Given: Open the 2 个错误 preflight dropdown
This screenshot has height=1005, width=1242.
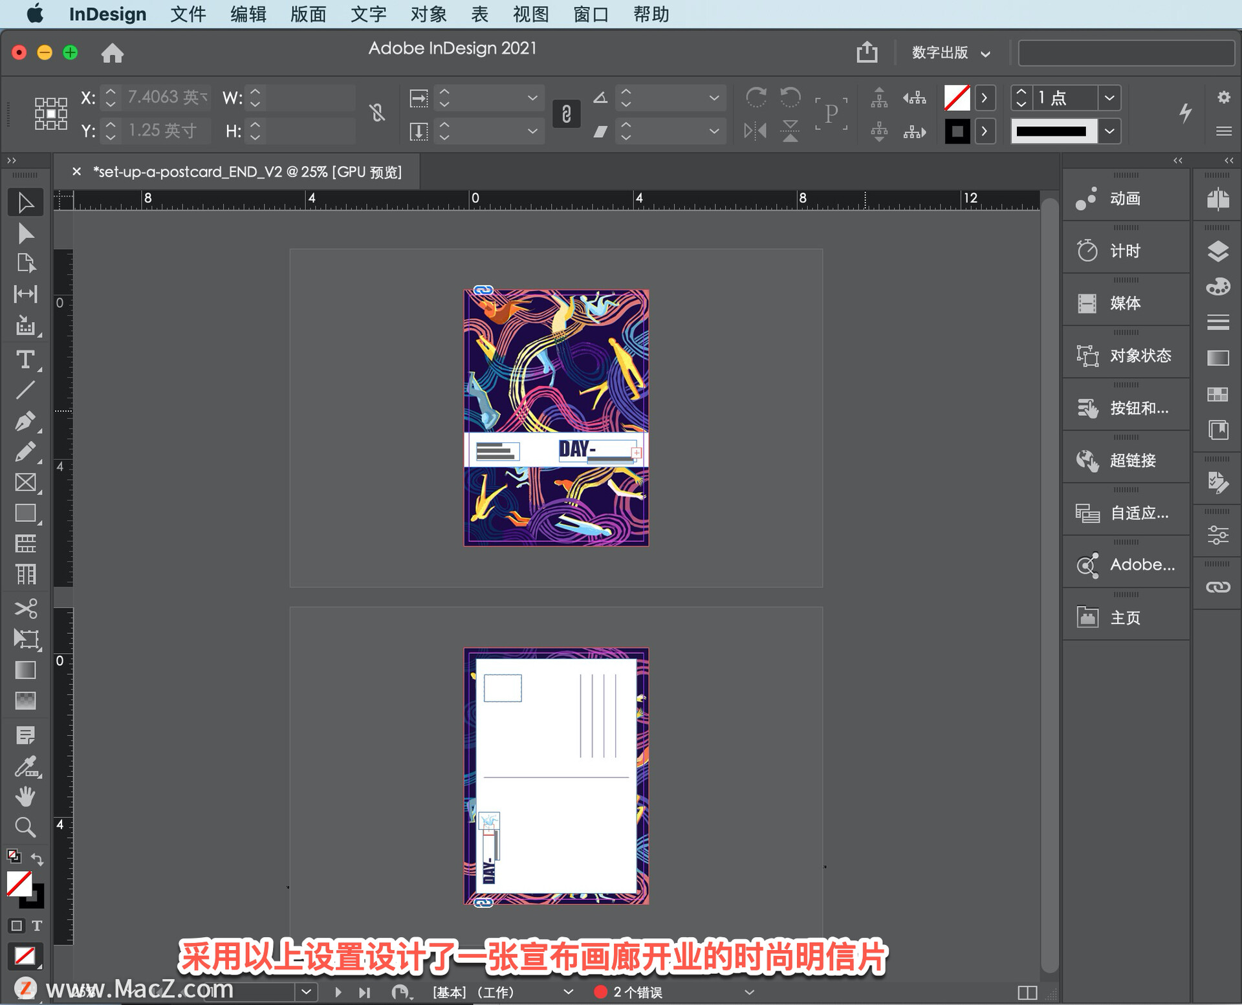Looking at the screenshot, I should (749, 992).
